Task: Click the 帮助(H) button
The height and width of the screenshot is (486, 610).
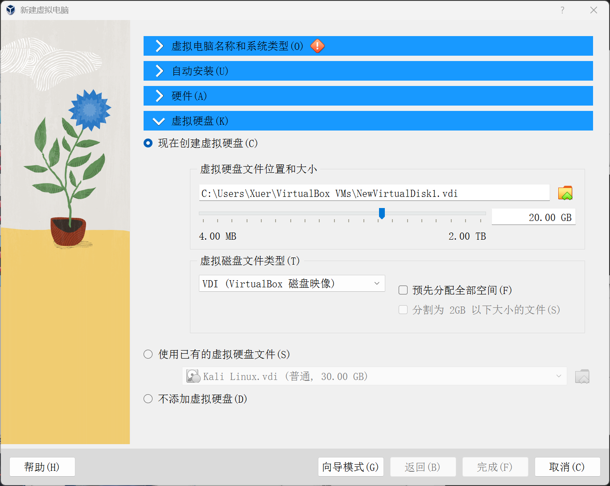Action: (x=42, y=467)
